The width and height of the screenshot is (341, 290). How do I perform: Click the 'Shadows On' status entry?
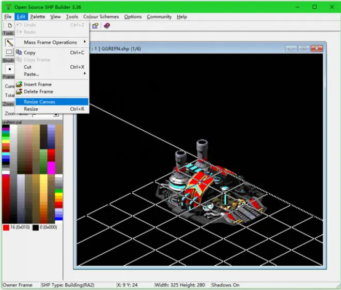[225, 285]
